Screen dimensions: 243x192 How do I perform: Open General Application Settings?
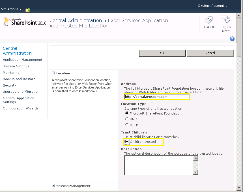pyautogui.click(x=18, y=100)
